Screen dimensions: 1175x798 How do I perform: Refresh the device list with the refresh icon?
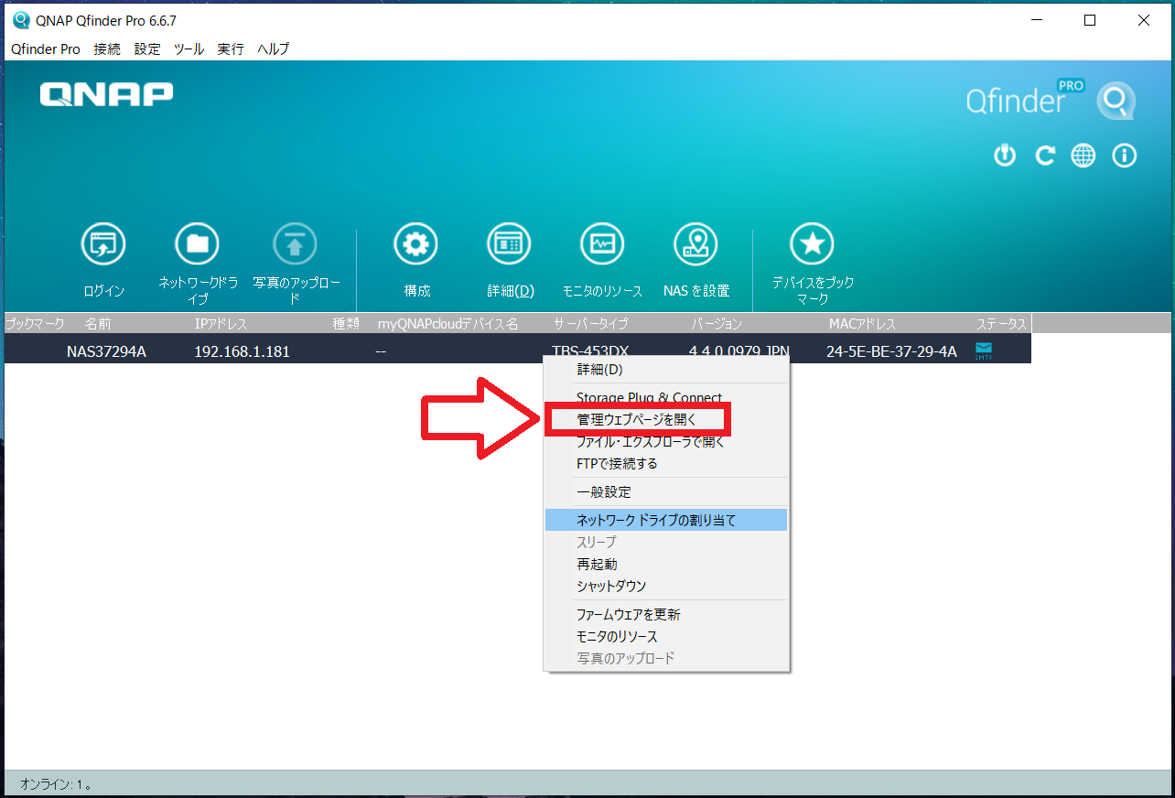click(1044, 156)
